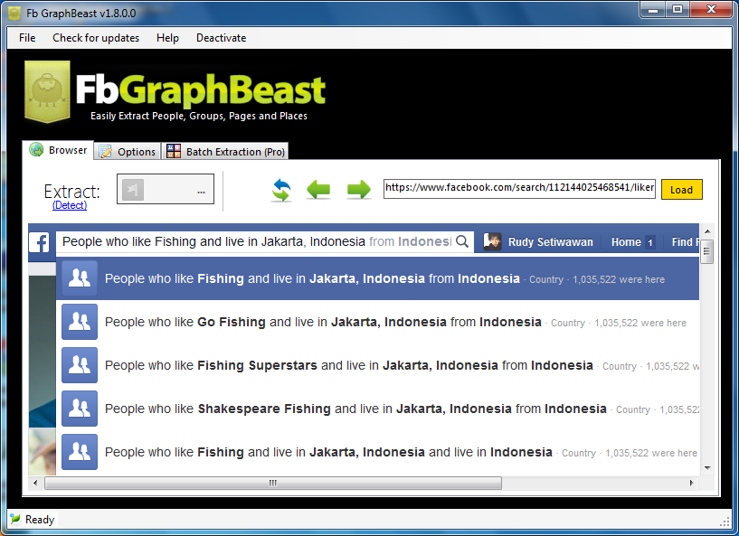Open Rudy Setiwawan profile link
The image size is (739, 536).
coord(551,242)
